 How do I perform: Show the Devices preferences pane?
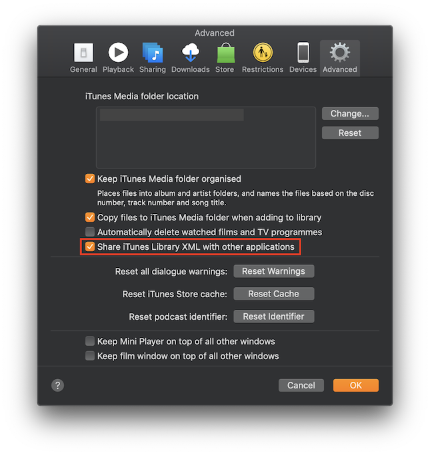[x=303, y=58]
